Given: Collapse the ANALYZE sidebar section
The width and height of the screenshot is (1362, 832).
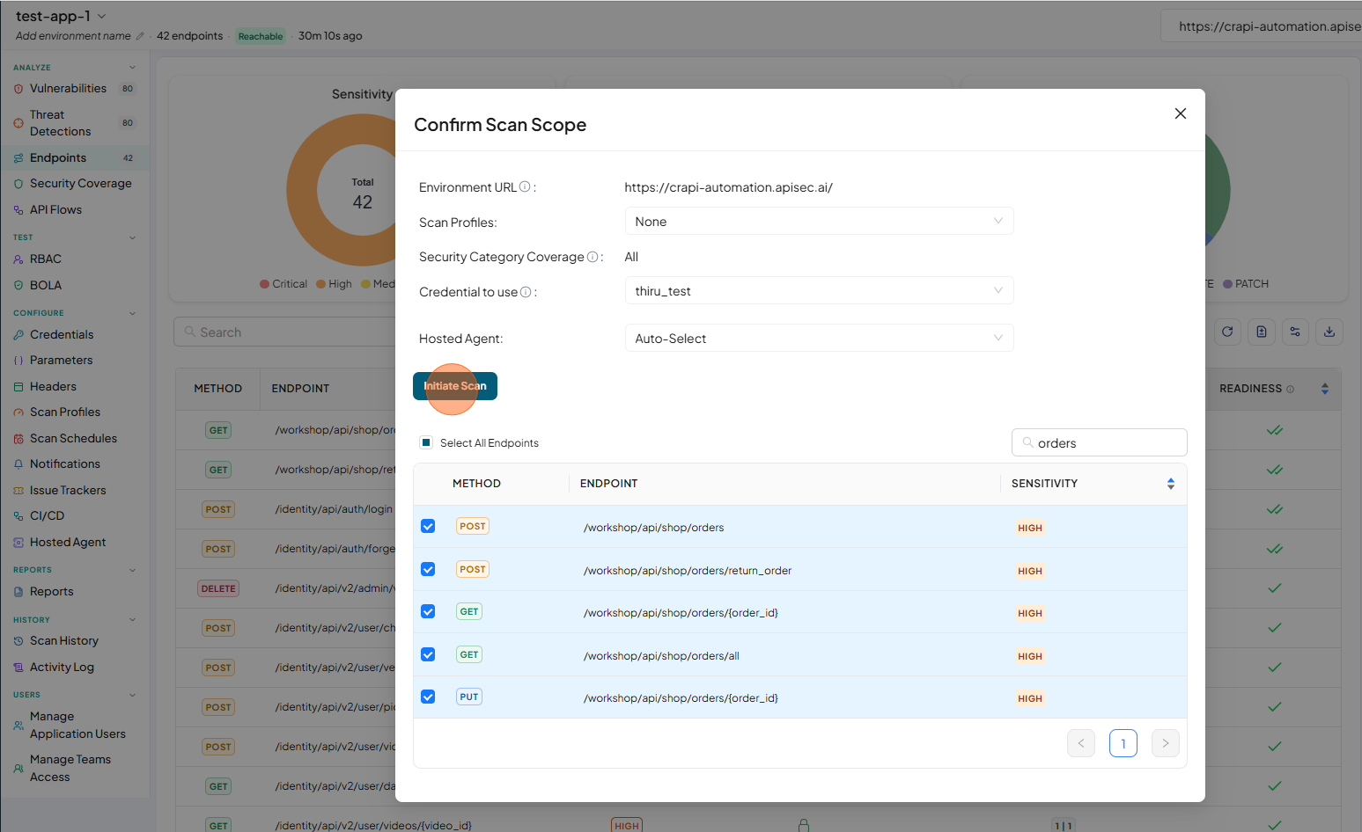Looking at the screenshot, I should (x=133, y=68).
